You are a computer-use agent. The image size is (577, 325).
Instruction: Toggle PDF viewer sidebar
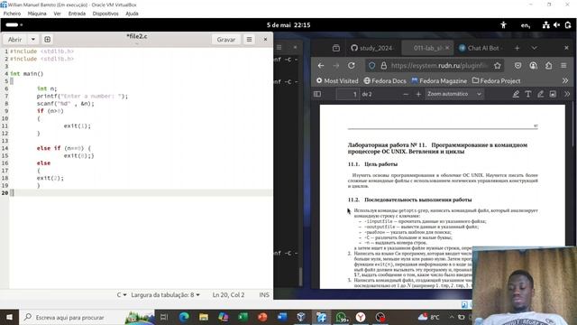(x=317, y=94)
